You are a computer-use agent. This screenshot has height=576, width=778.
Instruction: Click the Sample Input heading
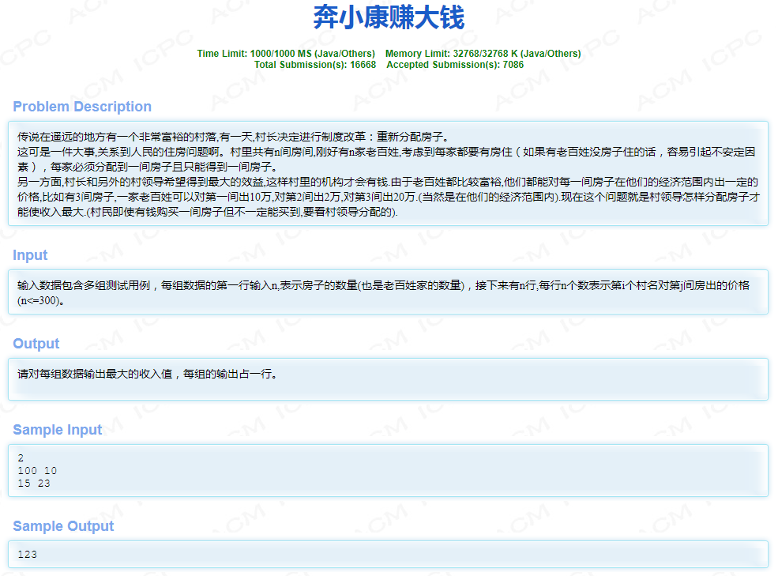tap(57, 430)
